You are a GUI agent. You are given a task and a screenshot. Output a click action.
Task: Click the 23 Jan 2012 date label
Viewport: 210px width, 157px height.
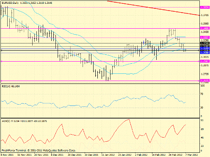click(x=125, y=155)
